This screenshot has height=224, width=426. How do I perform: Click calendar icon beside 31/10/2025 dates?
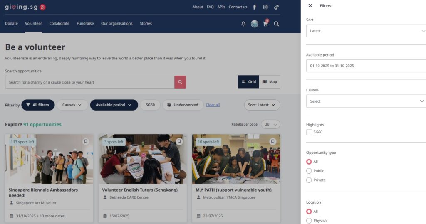pyautogui.click(x=11, y=216)
